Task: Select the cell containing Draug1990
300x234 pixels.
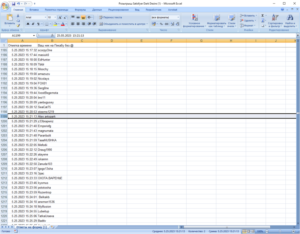Action: point(52,150)
